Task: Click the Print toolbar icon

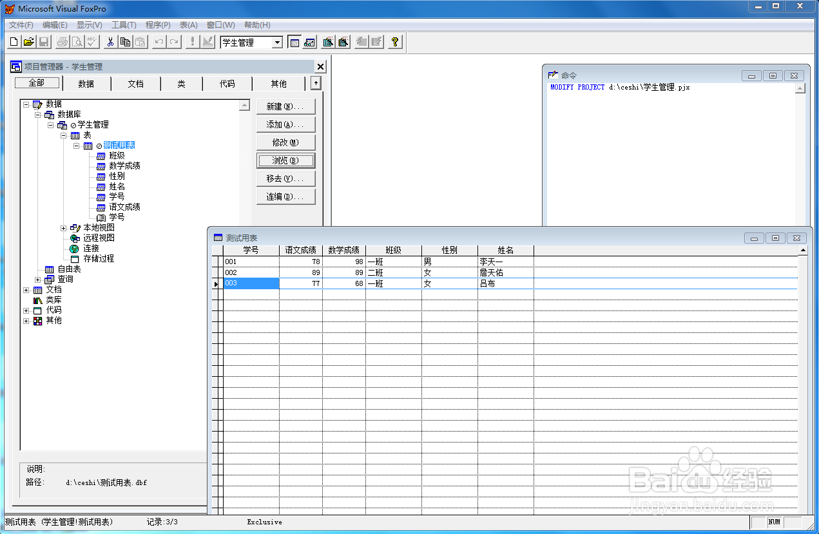Action: 63,43
